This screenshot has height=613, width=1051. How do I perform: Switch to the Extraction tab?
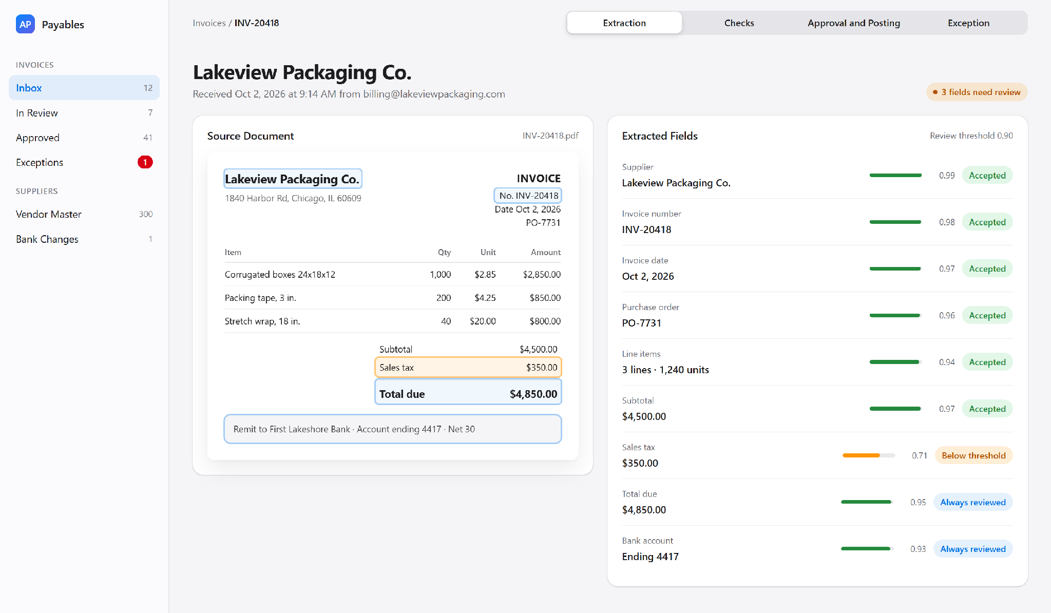click(x=624, y=23)
